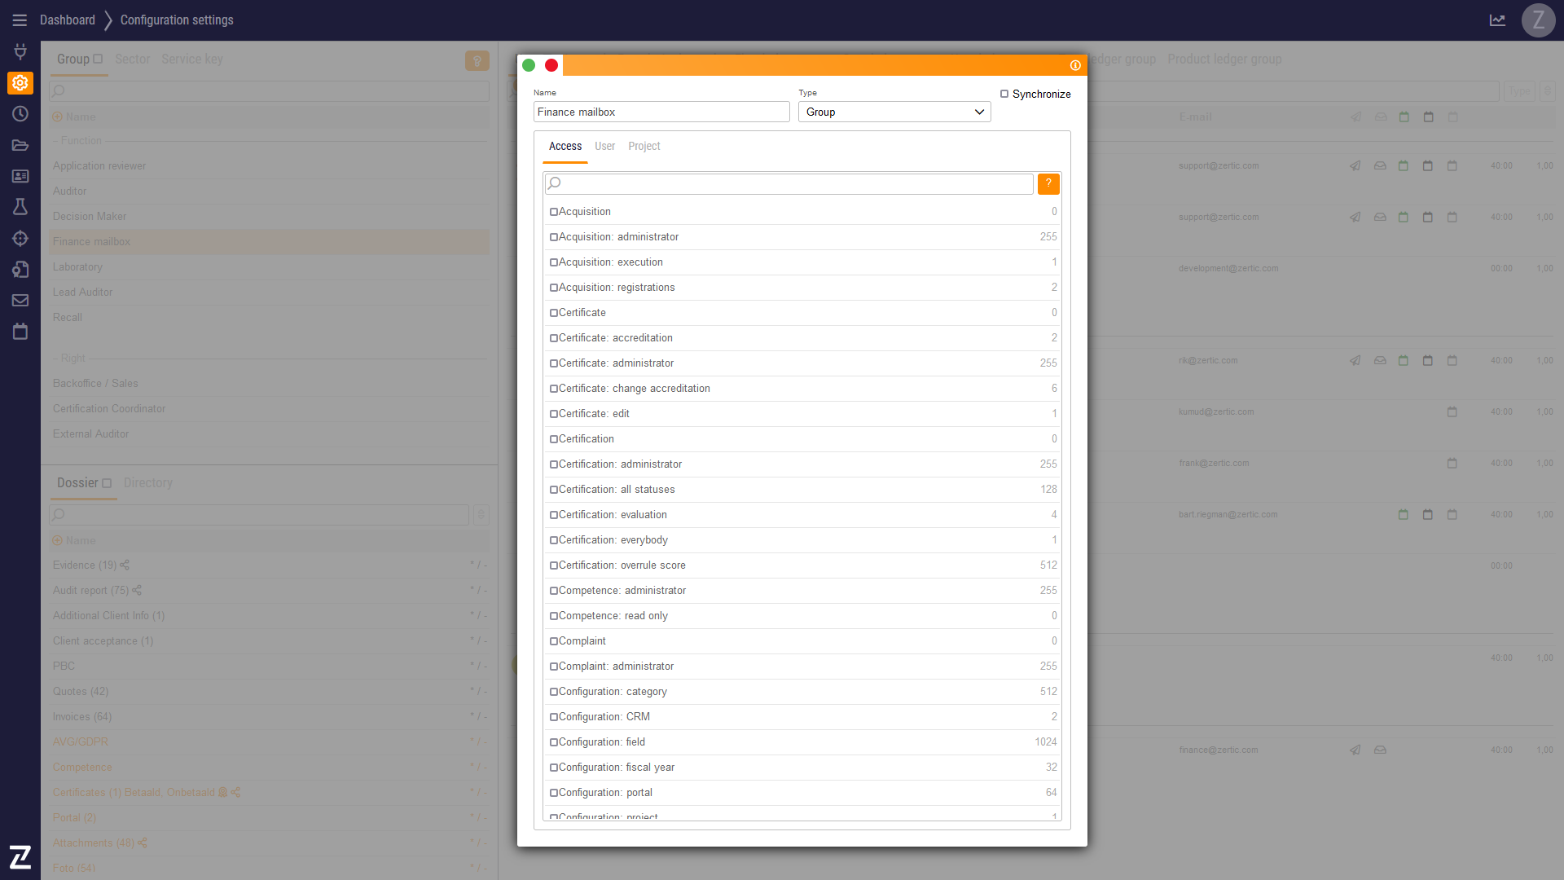Screen dimensions: 1564x880
Task: Enable the Synchronize checkbox
Action: pyautogui.click(x=1004, y=94)
